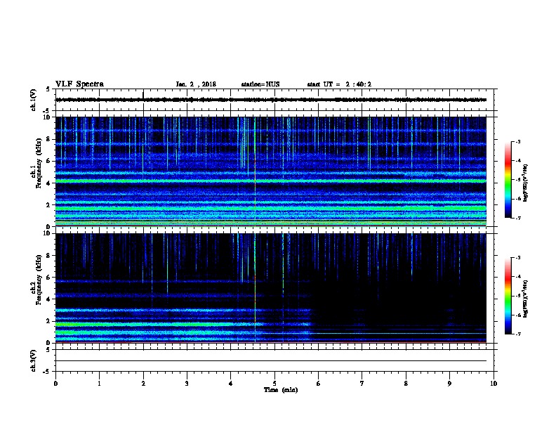
Task: Click the ch.2 spectrogram color scale bar
Action: pos(508,296)
